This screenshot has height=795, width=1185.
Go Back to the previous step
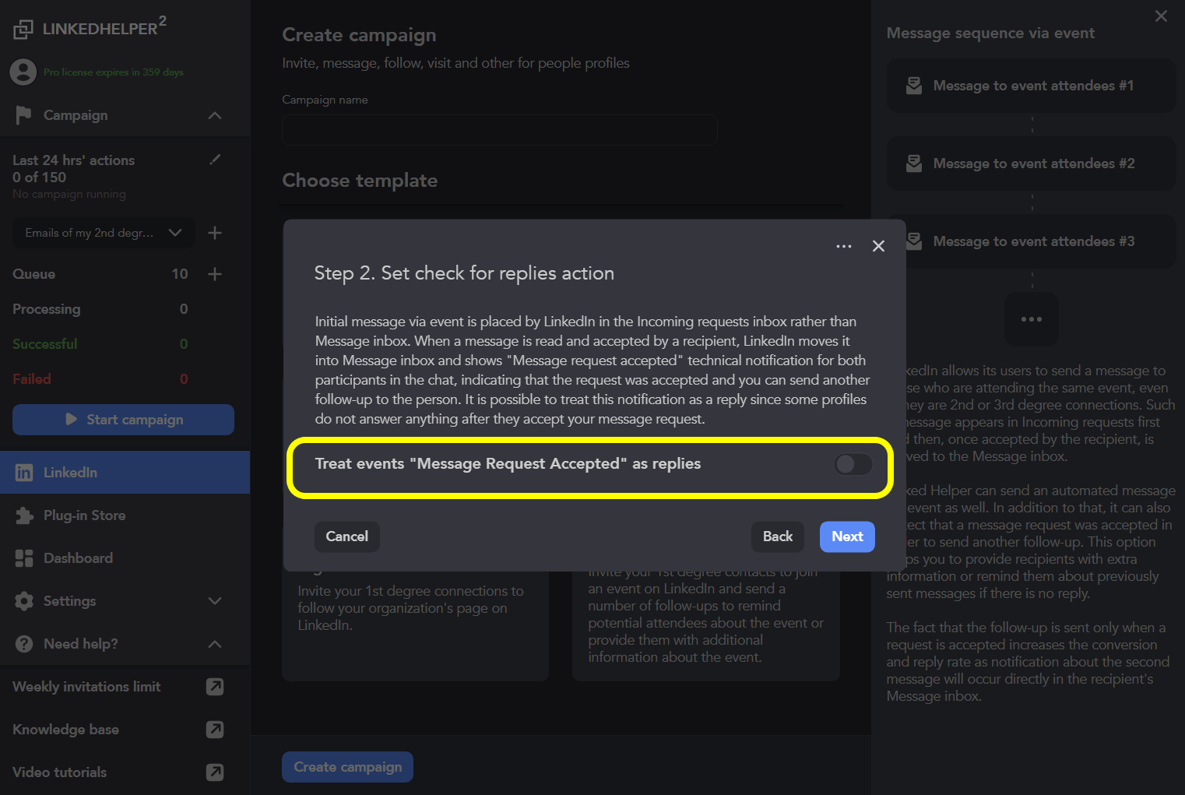tap(778, 536)
